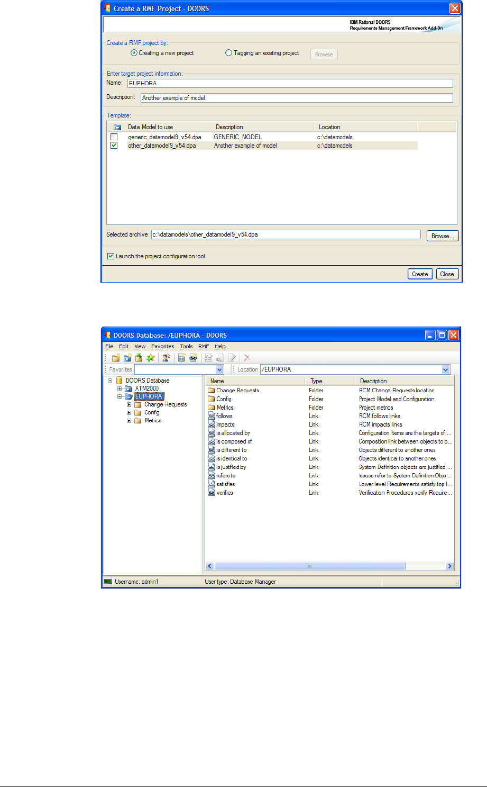Click Browse next to Selected archive

[x=443, y=236]
